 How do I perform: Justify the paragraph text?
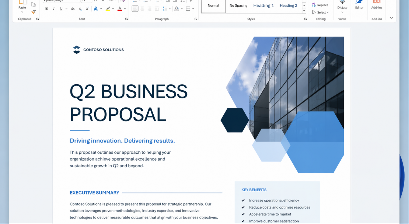pos(157,9)
